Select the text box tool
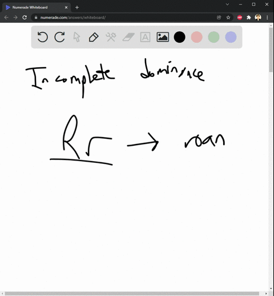The width and height of the screenshot is (274, 296). tap(145, 37)
